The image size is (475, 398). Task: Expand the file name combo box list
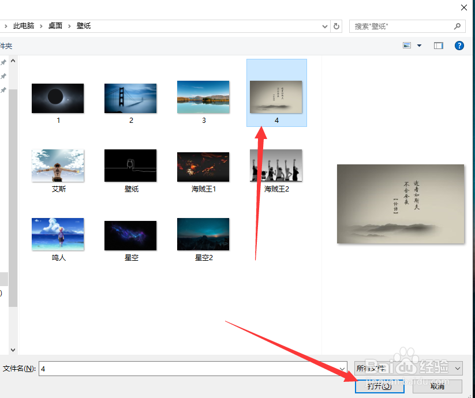click(343, 368)
